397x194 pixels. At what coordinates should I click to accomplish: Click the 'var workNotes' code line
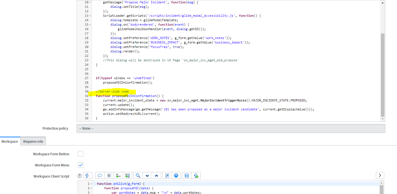pos(156,192)
